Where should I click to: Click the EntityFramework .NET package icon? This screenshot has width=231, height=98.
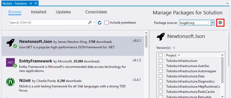10,62
